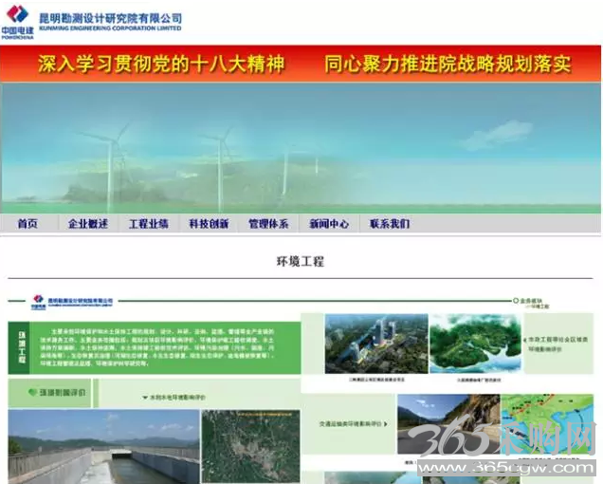This screenshot has width=603, height=484.
Task: Open the 首页 menu item
Action: point(27,224)
